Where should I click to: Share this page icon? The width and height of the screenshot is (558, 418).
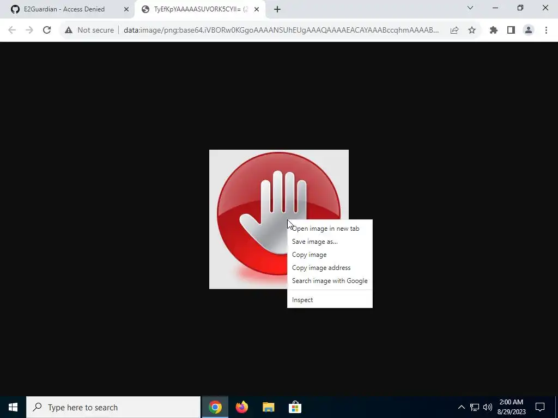coord(454,30)
